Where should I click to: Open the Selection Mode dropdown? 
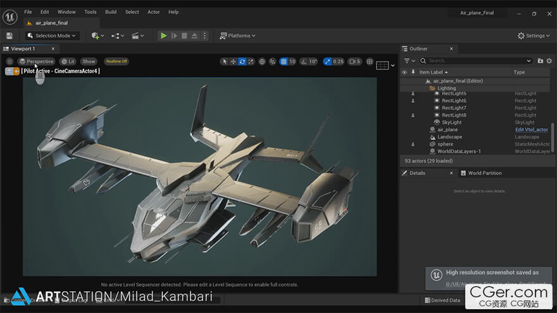(51, 36)
